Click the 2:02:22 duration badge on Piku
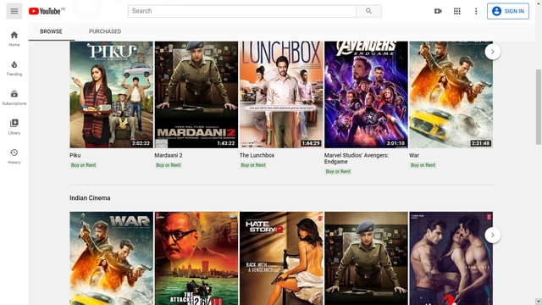542x305 pixels. tap(141, 143)
